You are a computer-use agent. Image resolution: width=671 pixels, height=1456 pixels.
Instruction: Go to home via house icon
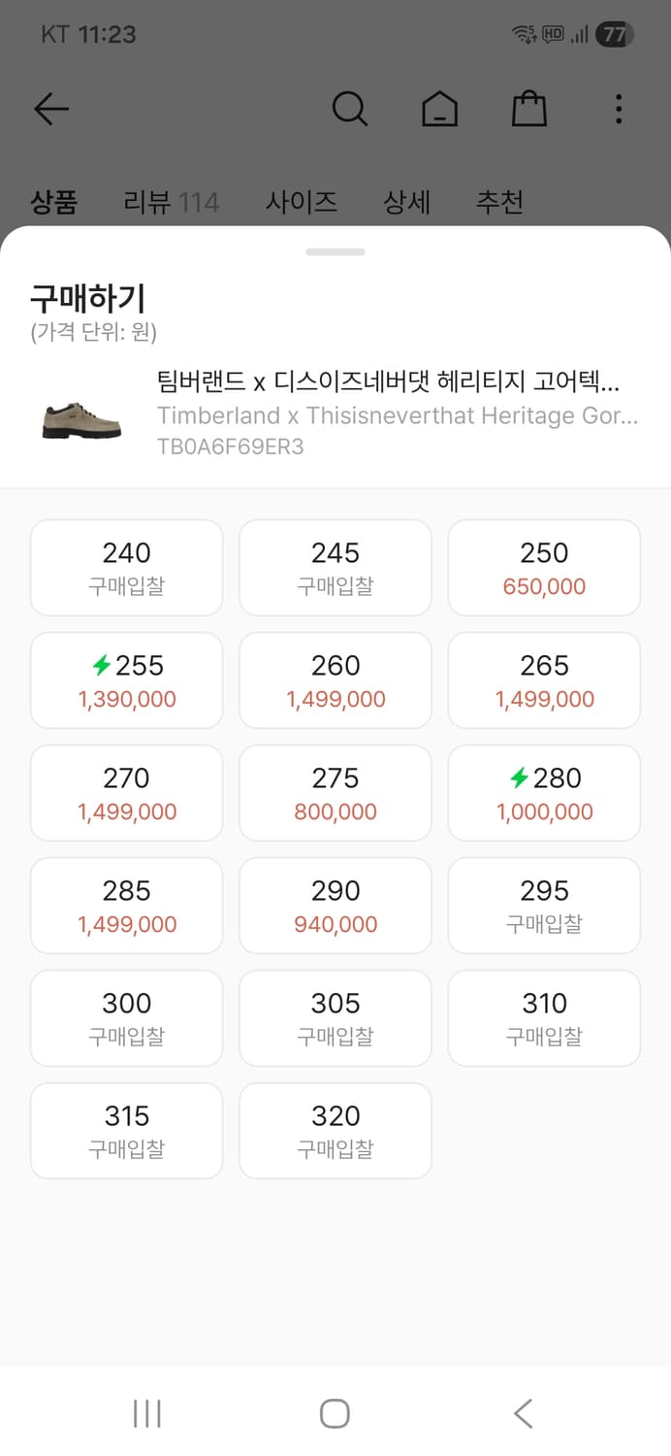click(439, 109)
